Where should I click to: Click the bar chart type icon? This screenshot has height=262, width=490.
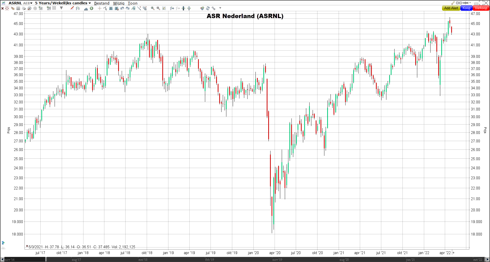[x=78, y=8]
